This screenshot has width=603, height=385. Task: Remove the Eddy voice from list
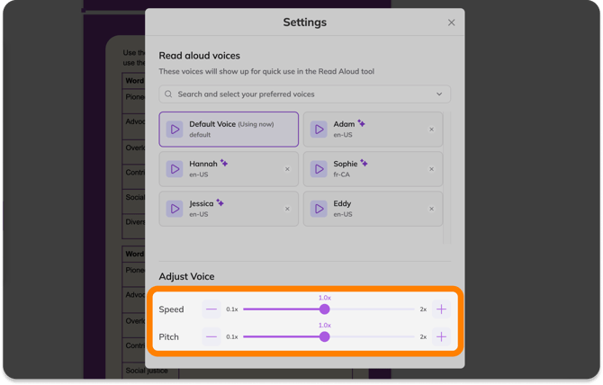pyautogui.click(x=431, y=209)
